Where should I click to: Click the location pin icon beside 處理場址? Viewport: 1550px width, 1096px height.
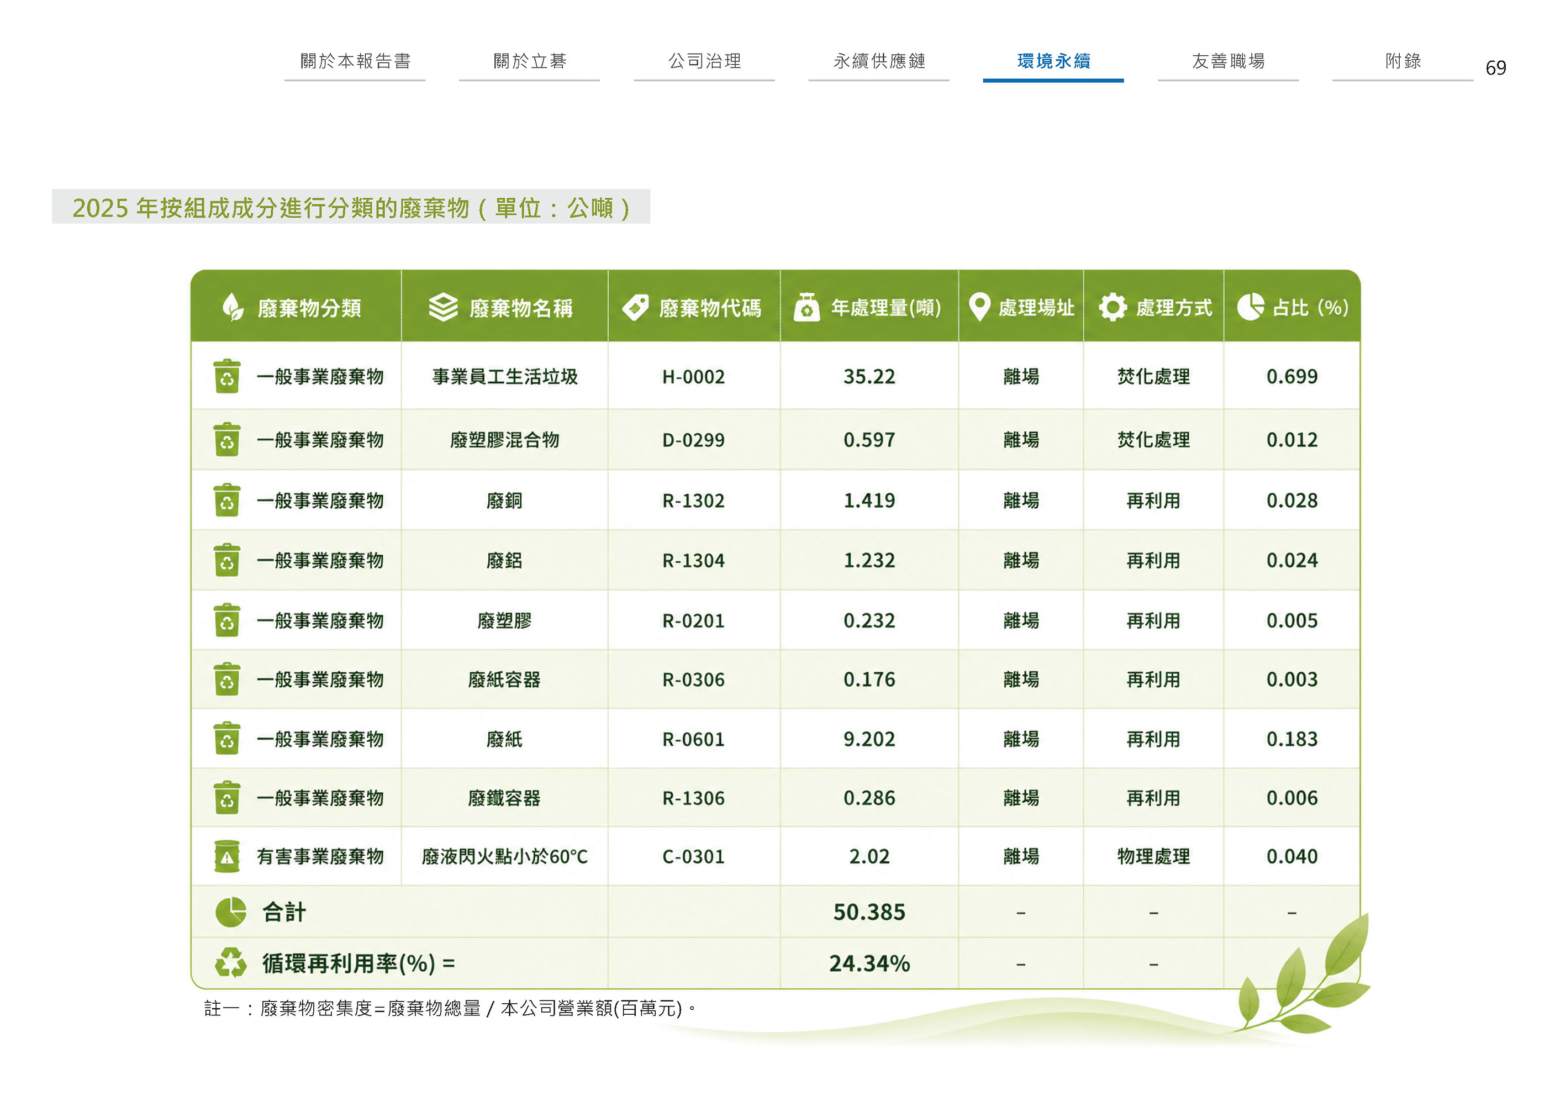pyautogui.click(x=979, y=307)
